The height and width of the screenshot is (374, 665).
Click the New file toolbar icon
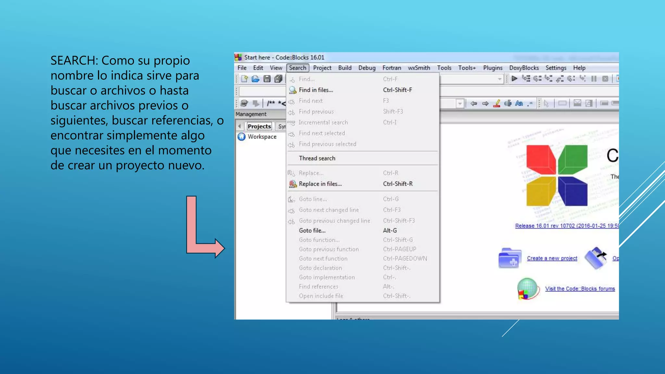(x=245, y=79)
